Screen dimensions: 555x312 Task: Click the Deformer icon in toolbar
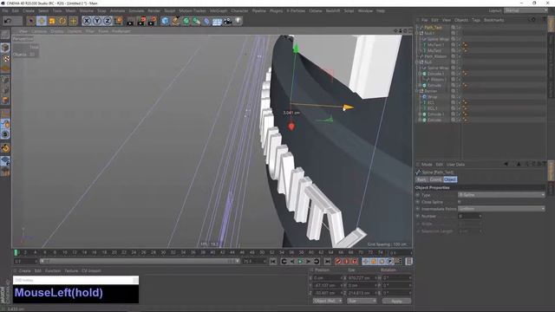point(206,21)
